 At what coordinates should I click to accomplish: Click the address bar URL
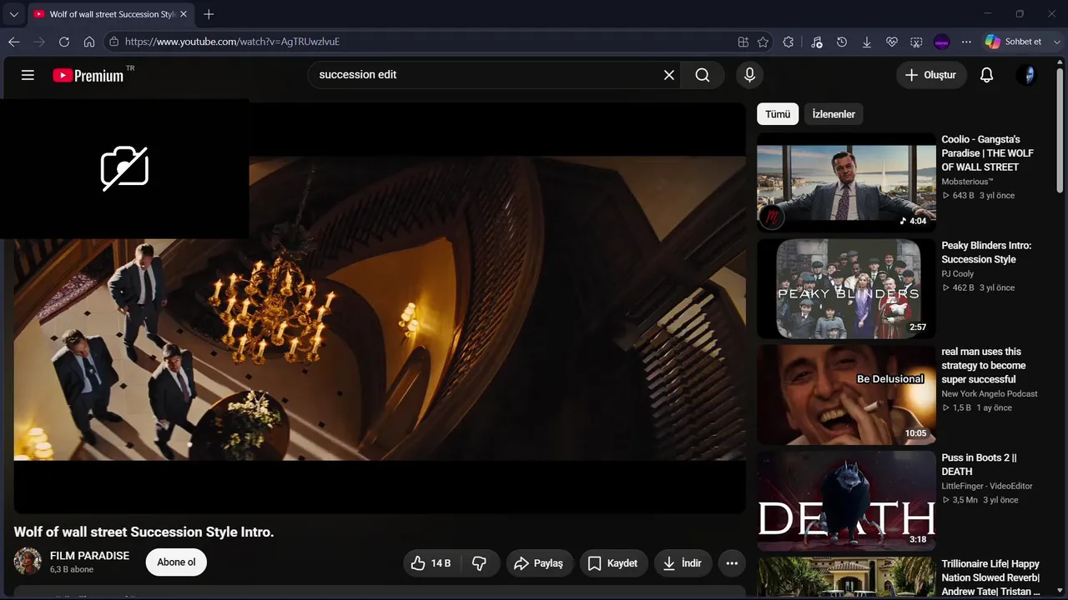pos(232,42)
